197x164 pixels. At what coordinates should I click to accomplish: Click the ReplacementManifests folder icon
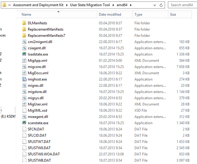[x=24, y=29]
